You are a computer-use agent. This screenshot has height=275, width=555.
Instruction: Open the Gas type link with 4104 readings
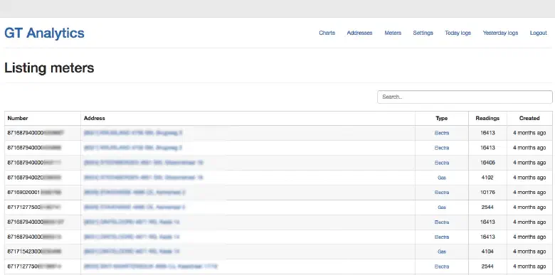[x=442, y=252]
